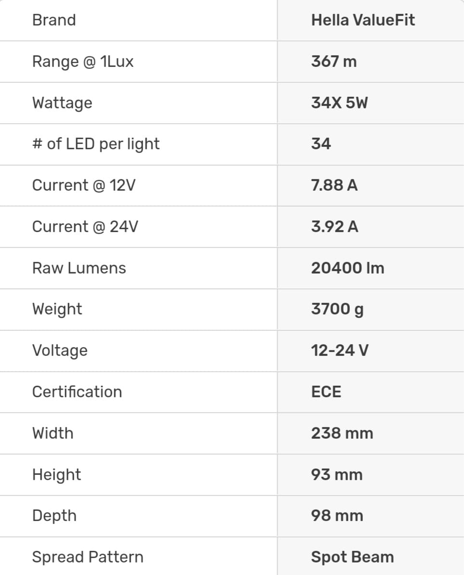This screenshot has height=575, width=464.
Task: Click the Raw Lumens label
Action: coord(79,268)
